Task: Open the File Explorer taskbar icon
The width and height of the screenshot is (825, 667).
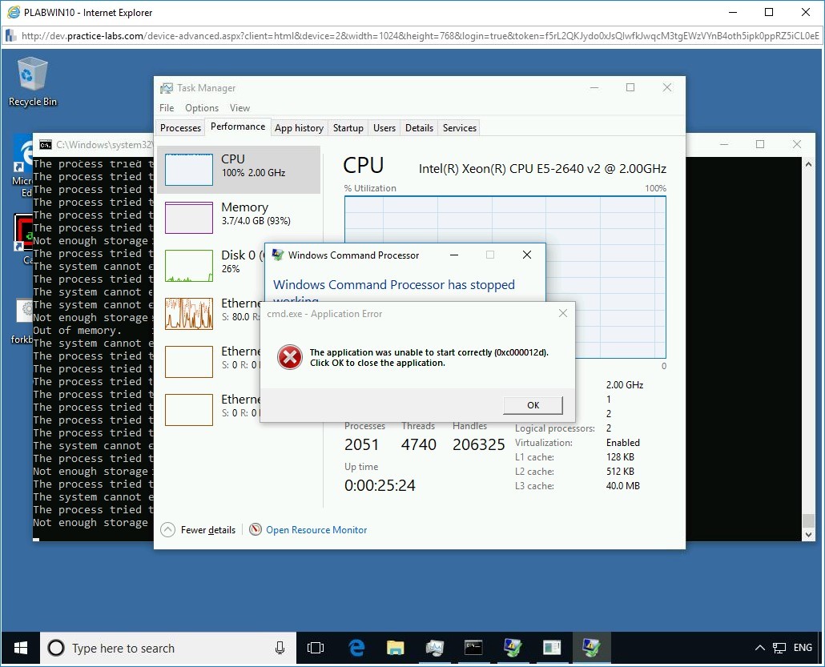Action: (x=396, y=648)
